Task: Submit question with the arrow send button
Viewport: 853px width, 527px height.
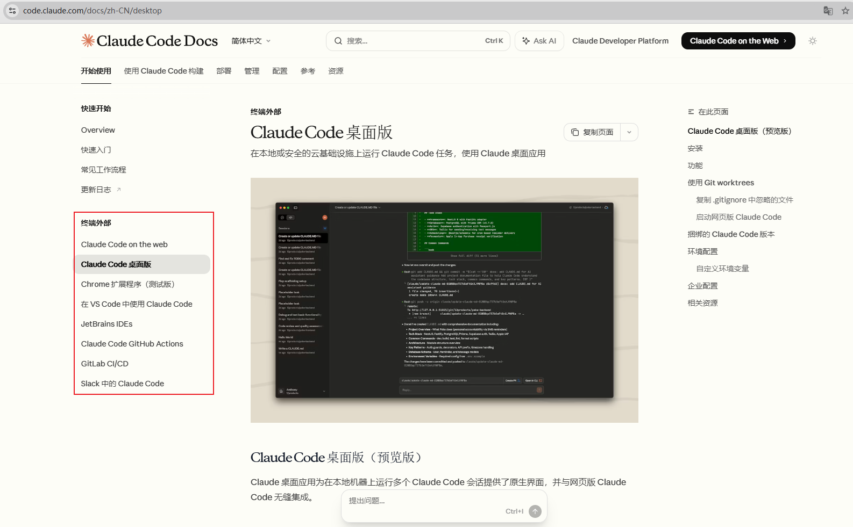Action: point(535,511)
